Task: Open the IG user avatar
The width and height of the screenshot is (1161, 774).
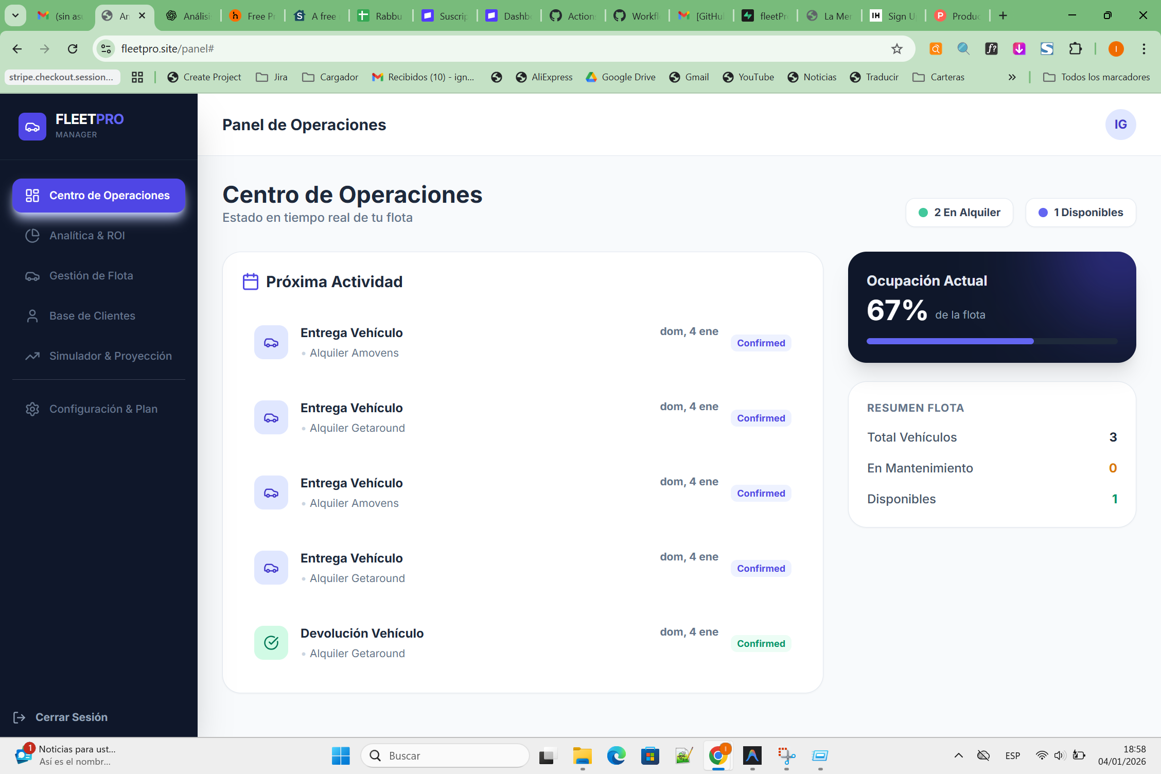Action: (x=1120, y=125)
